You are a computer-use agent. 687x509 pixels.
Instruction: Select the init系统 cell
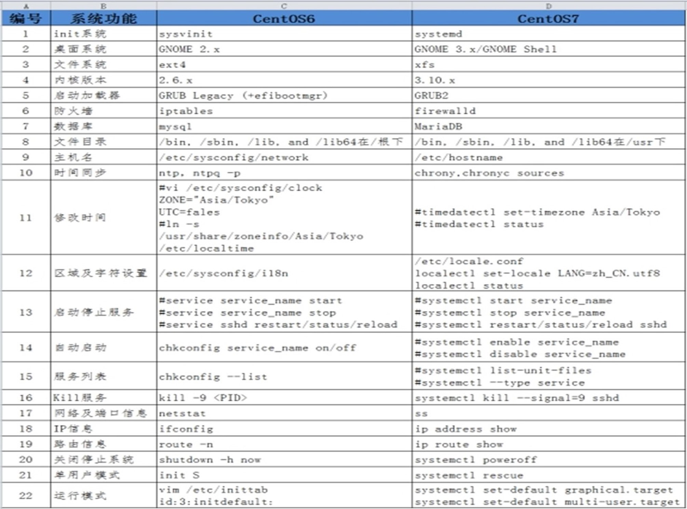coord(104,34)
